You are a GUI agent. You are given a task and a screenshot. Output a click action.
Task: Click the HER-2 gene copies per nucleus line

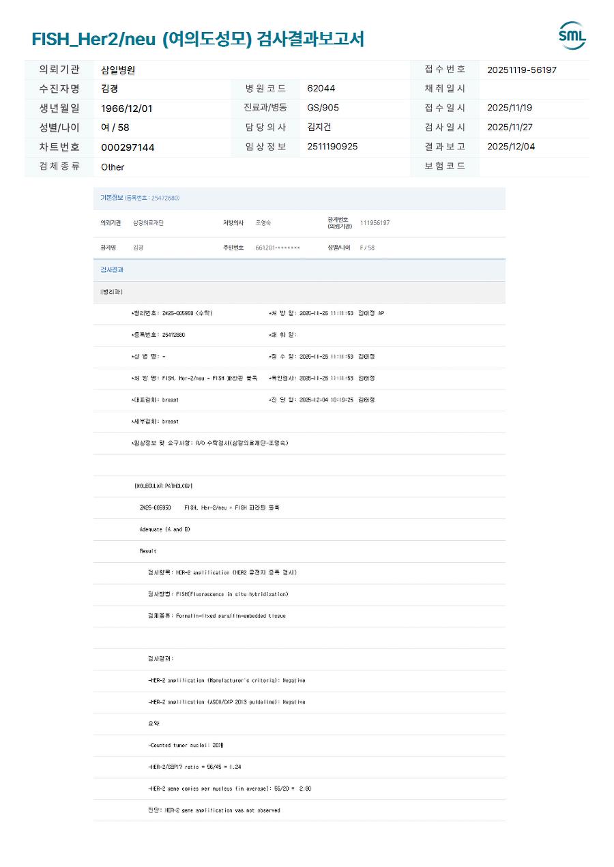229,789
